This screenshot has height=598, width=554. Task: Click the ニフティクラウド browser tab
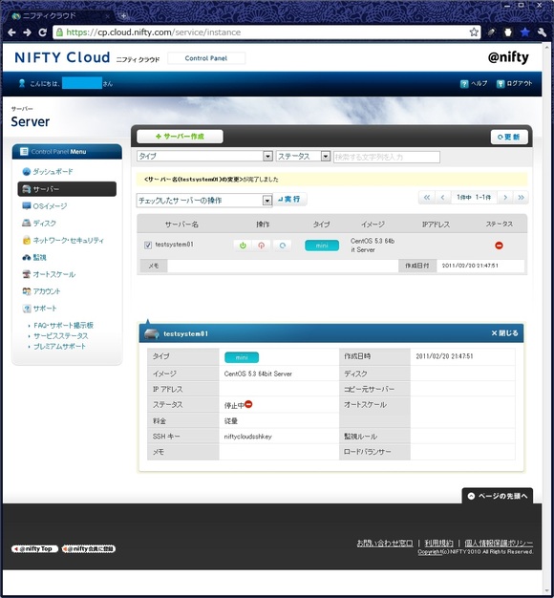click(x=61, y=16)
